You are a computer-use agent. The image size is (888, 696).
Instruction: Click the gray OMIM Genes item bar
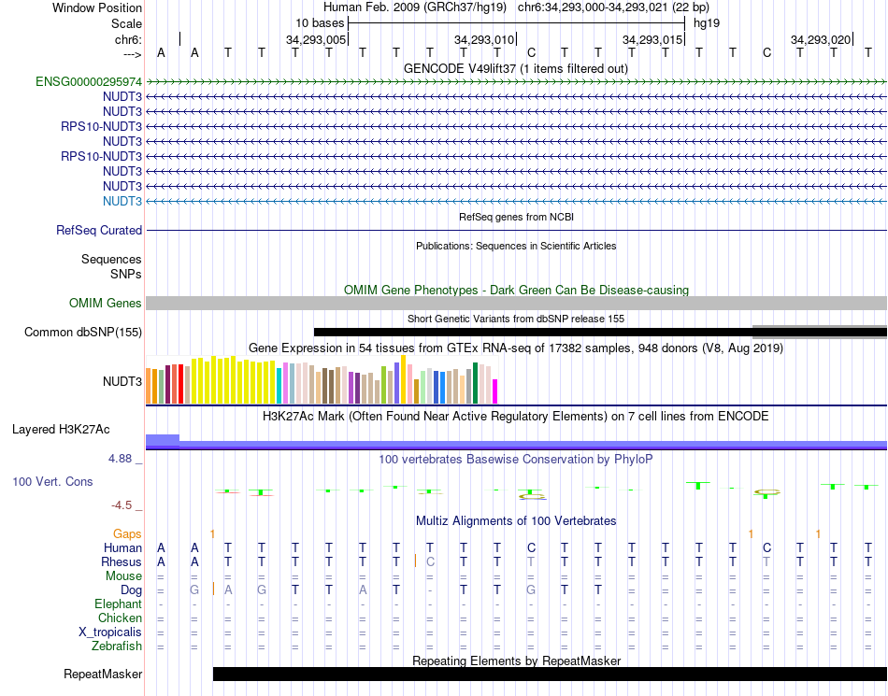tap(516, 304)
